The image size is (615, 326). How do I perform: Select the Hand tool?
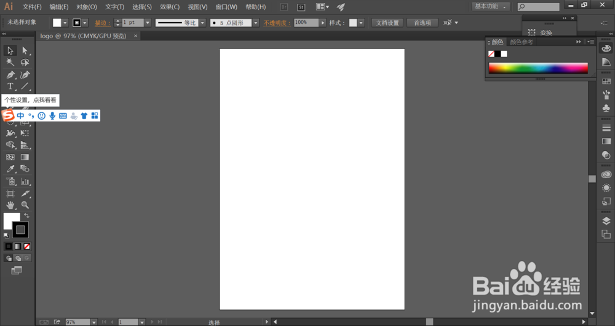click(x=10, y=204)
